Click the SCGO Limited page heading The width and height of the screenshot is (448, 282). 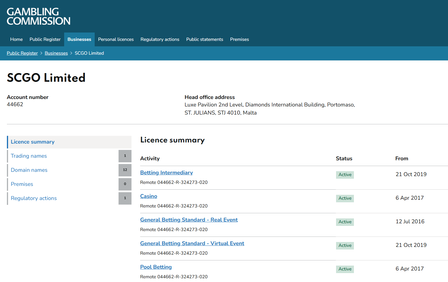46,78
